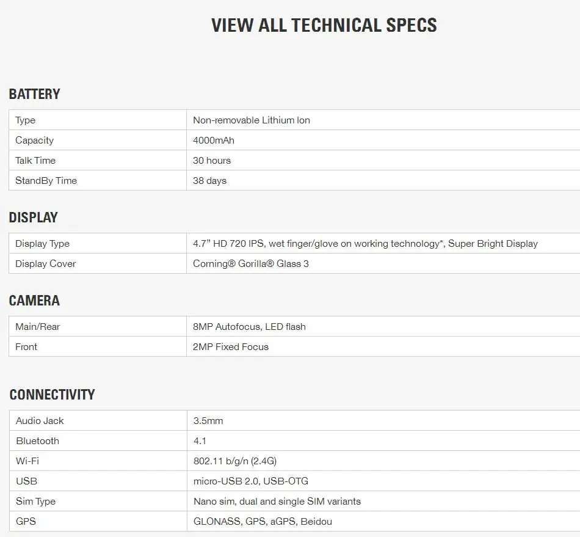
Task: Select the 38 days standby value
Action: pyautogui.click(x=209, y=181)
